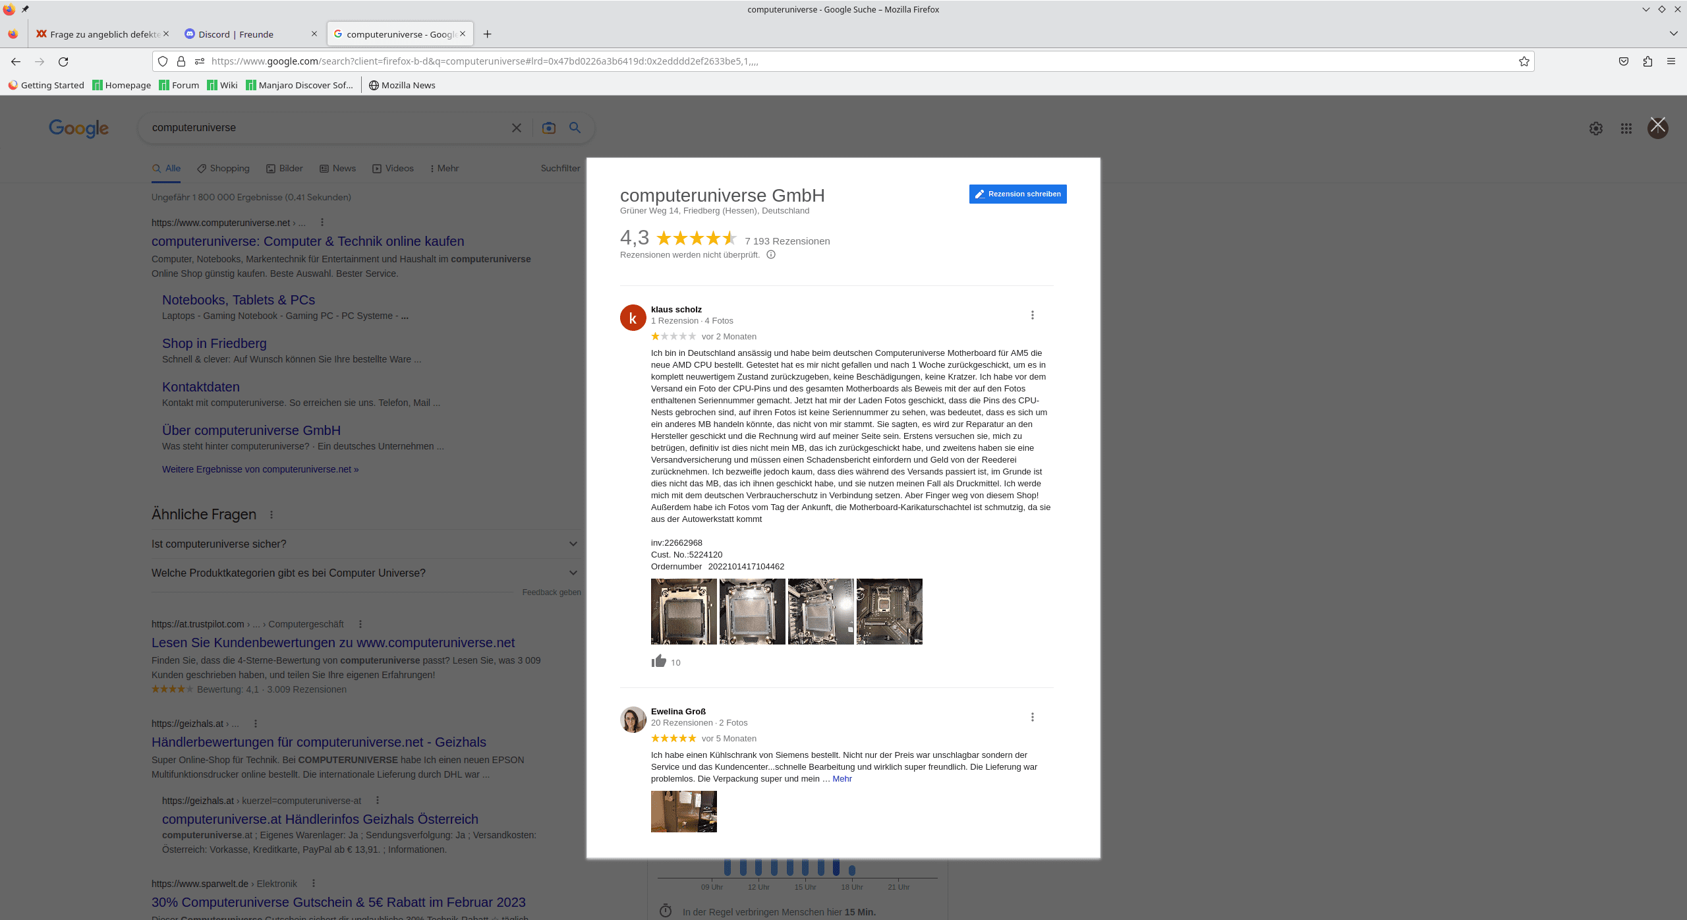Open Ewelina Groß profile picture
Viewport: 1687px width, 920px height.
click(x=633, y=720)
